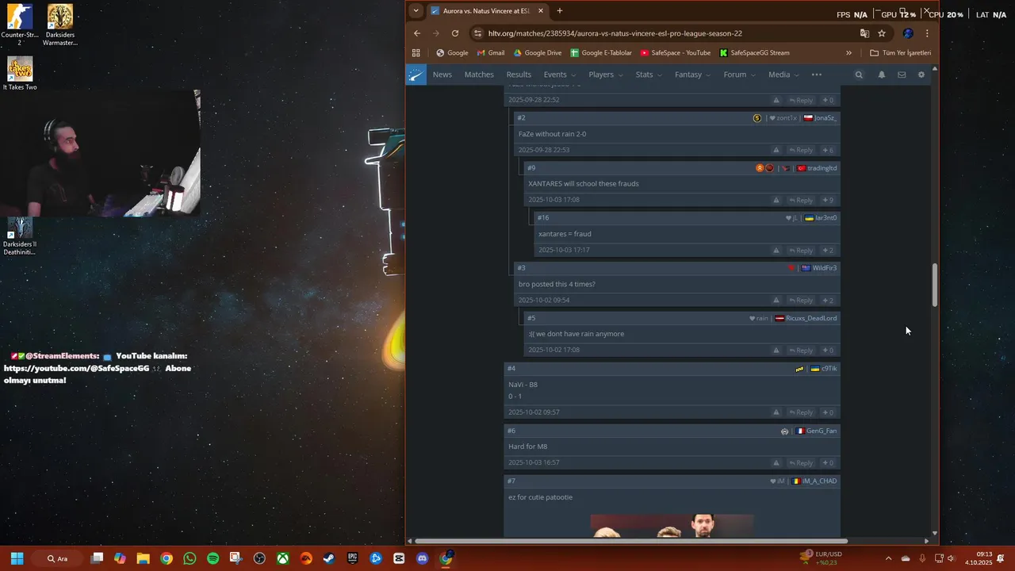View site information icon in address bar
This screenshot has height=571, width=1015.
coord(477,33)
